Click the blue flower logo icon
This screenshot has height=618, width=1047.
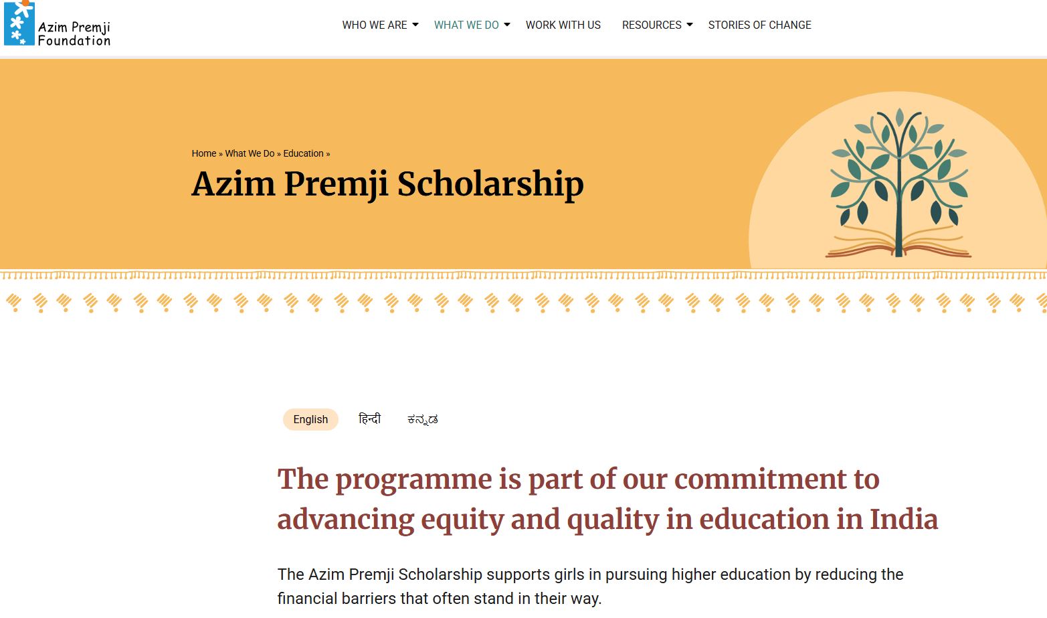(x=19, y=23)
